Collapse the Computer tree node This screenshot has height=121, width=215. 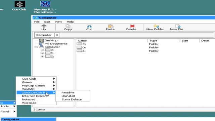(36, 47)
